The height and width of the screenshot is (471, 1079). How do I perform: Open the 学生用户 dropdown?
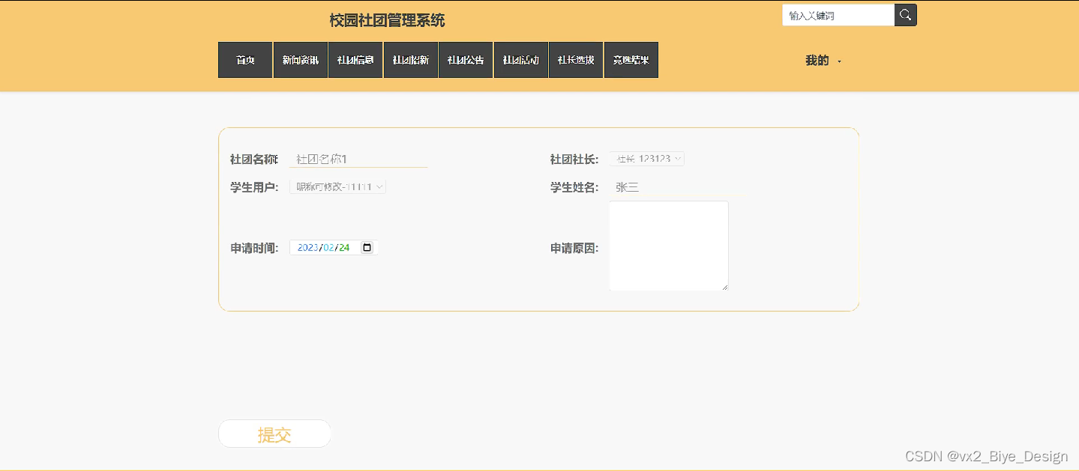pyautogui.click(x=338, y=186)
